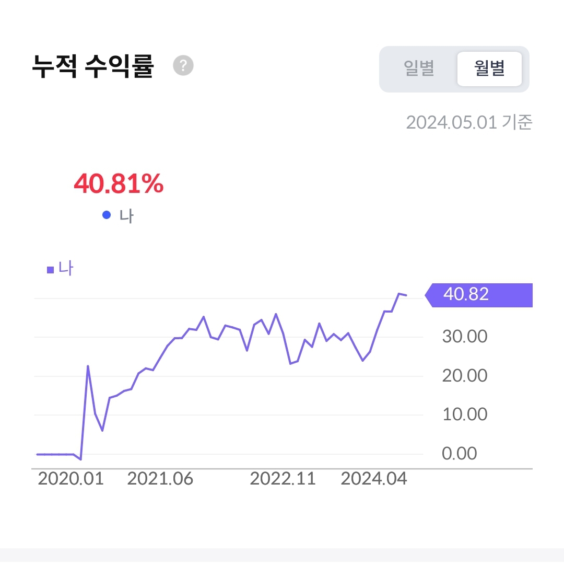Image resolution: width=564 pixels, height=564 pixels.
Task: Click the 2022.11 x-axis label
Action: (x=283, y=479)
